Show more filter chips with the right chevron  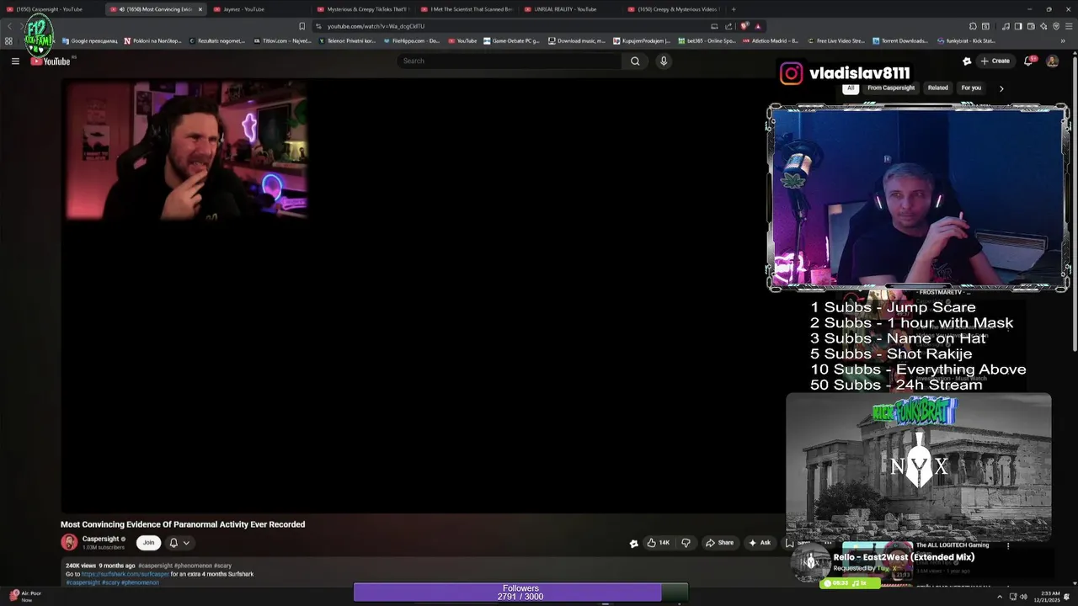[1001, 88]
